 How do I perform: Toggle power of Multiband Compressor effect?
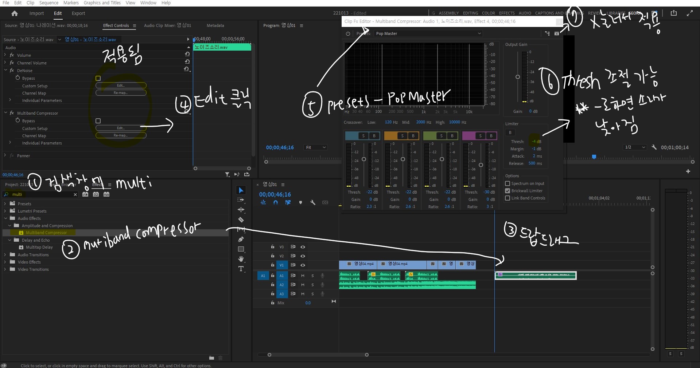point(348,33)
